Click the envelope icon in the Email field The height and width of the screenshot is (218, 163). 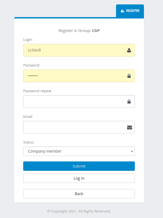[130, 127]
